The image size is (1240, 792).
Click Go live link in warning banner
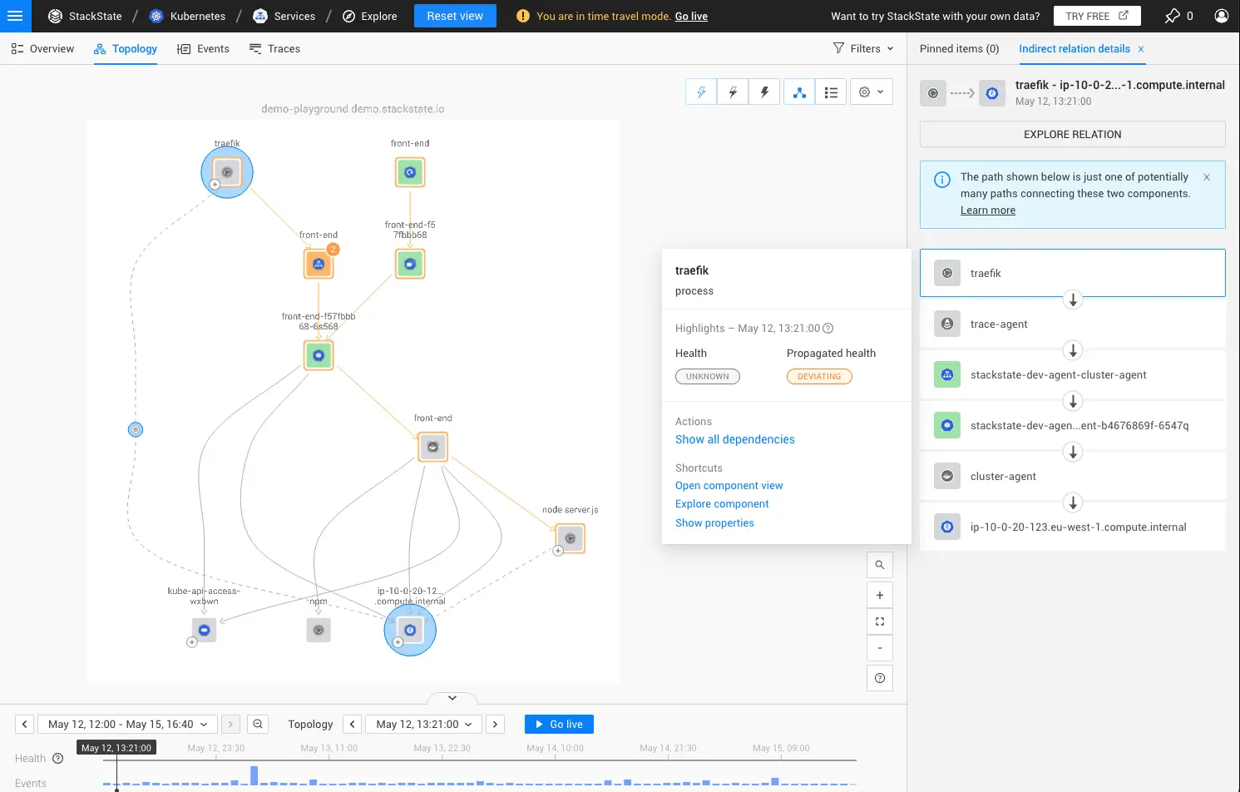click(x=691, y=16)
